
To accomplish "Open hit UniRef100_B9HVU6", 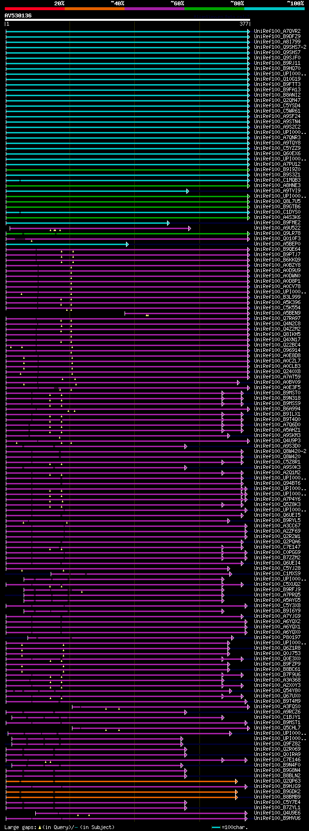I will click(x=277, y=818).
